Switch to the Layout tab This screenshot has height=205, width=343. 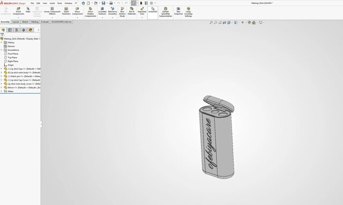(16, 22)
